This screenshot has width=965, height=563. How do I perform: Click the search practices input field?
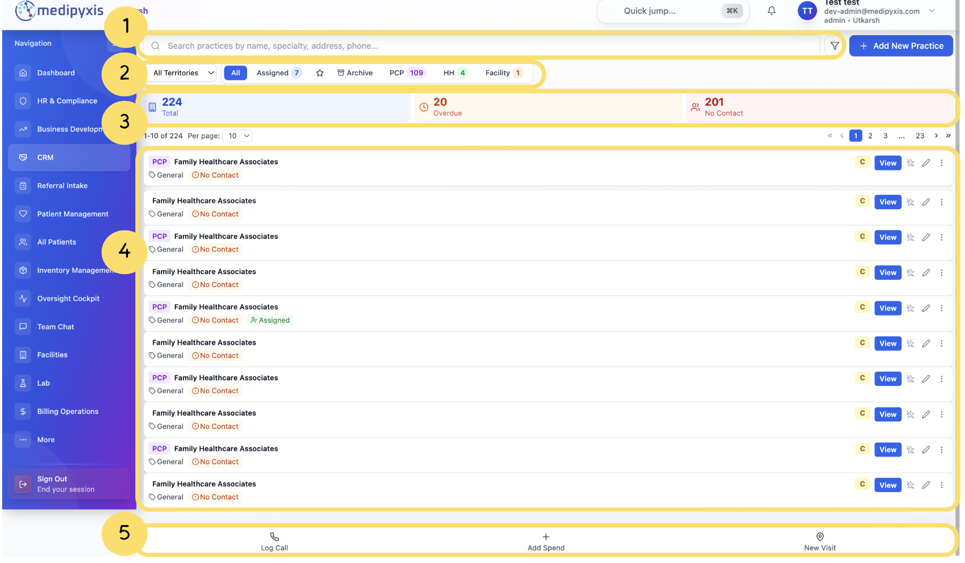click(x=481, y=46)
